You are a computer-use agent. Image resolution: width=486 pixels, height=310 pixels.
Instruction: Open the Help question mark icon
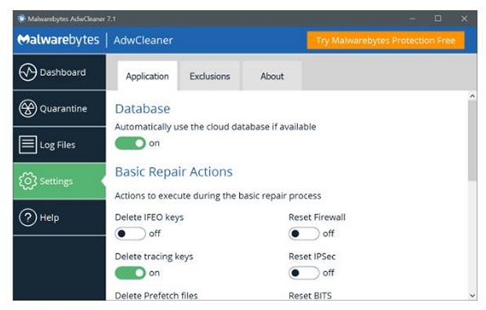[27, 218]
